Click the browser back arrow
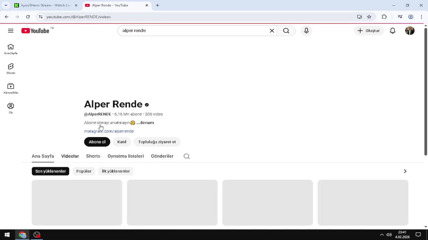 pyautogui.click(x=7, y=17)
